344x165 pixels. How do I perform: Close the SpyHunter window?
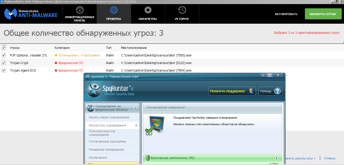pyautogui.click(x=278, y=75)
